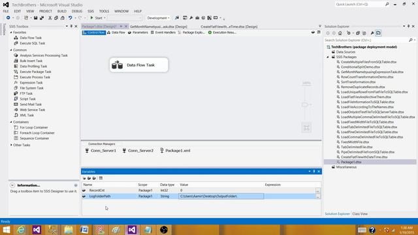The width and height of the screenshot is (418, 235).
Task: Select the RecordCnt variable name cell
Action: coord(97,191)
